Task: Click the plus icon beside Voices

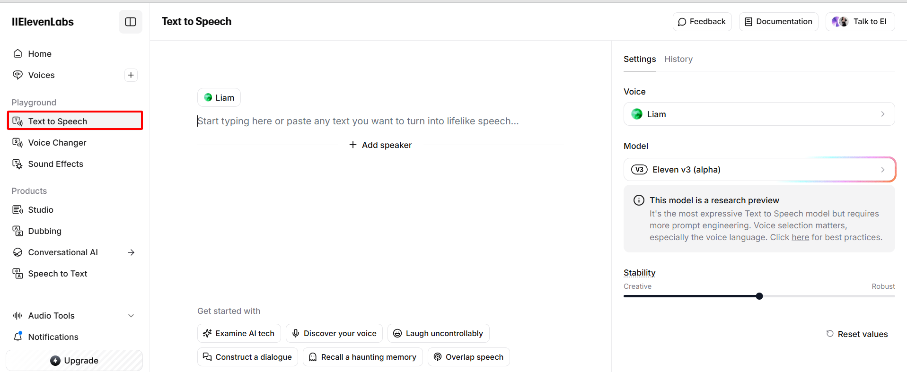Action: click(131, 75)
